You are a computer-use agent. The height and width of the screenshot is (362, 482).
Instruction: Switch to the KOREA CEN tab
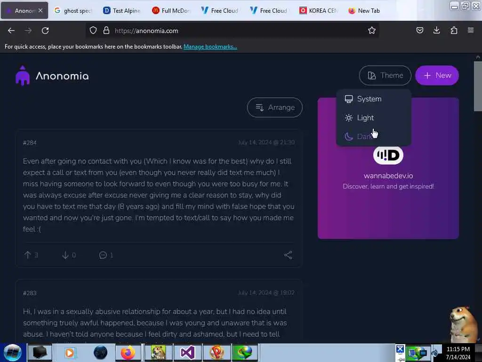319,10
